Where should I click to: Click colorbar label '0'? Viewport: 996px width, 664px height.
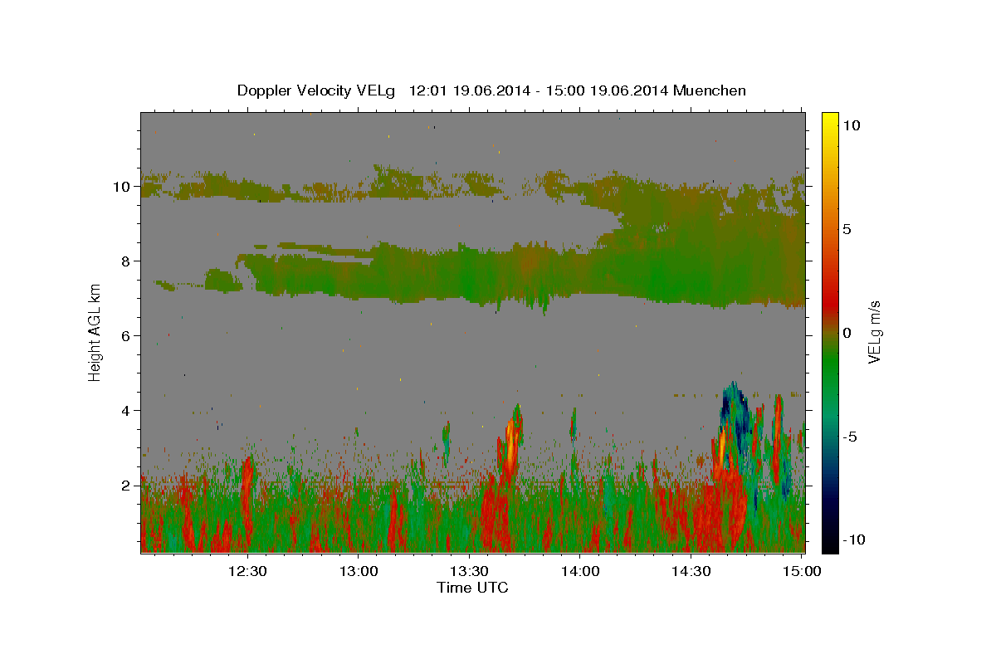847,332
